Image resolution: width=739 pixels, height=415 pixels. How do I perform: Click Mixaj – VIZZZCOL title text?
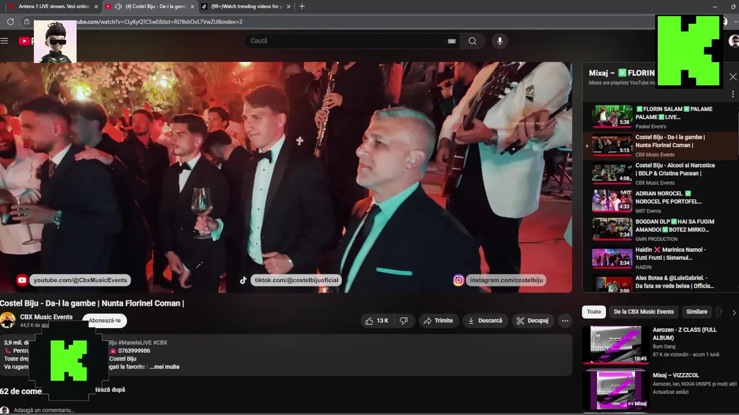[676, 375]
